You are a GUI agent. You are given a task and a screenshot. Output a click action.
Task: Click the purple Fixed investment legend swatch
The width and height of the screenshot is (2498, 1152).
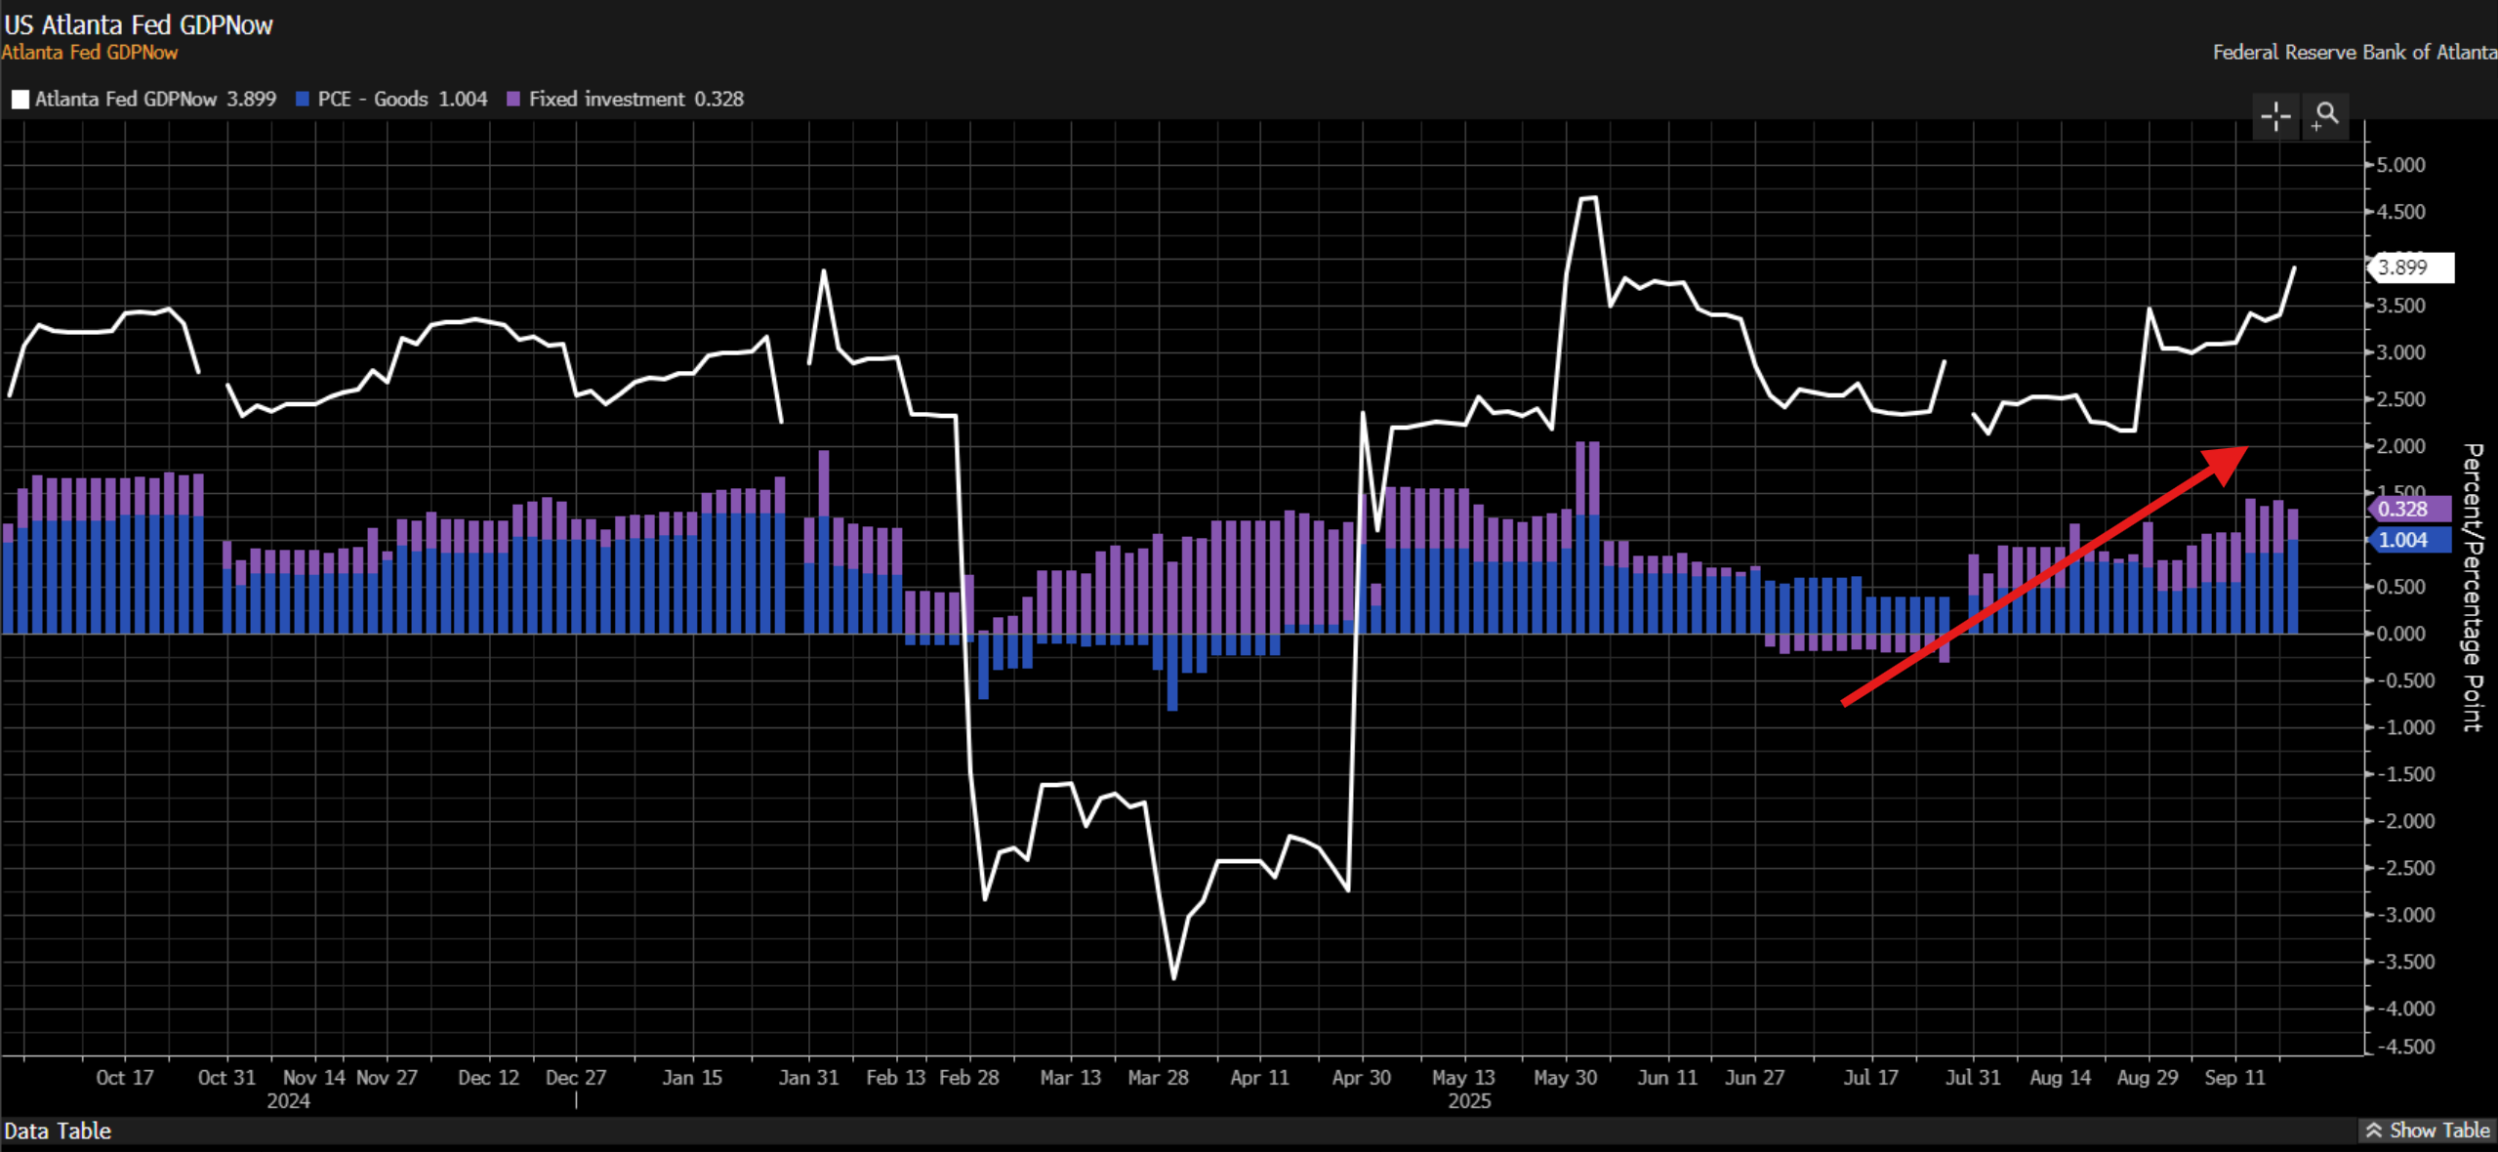click(513, 100)
